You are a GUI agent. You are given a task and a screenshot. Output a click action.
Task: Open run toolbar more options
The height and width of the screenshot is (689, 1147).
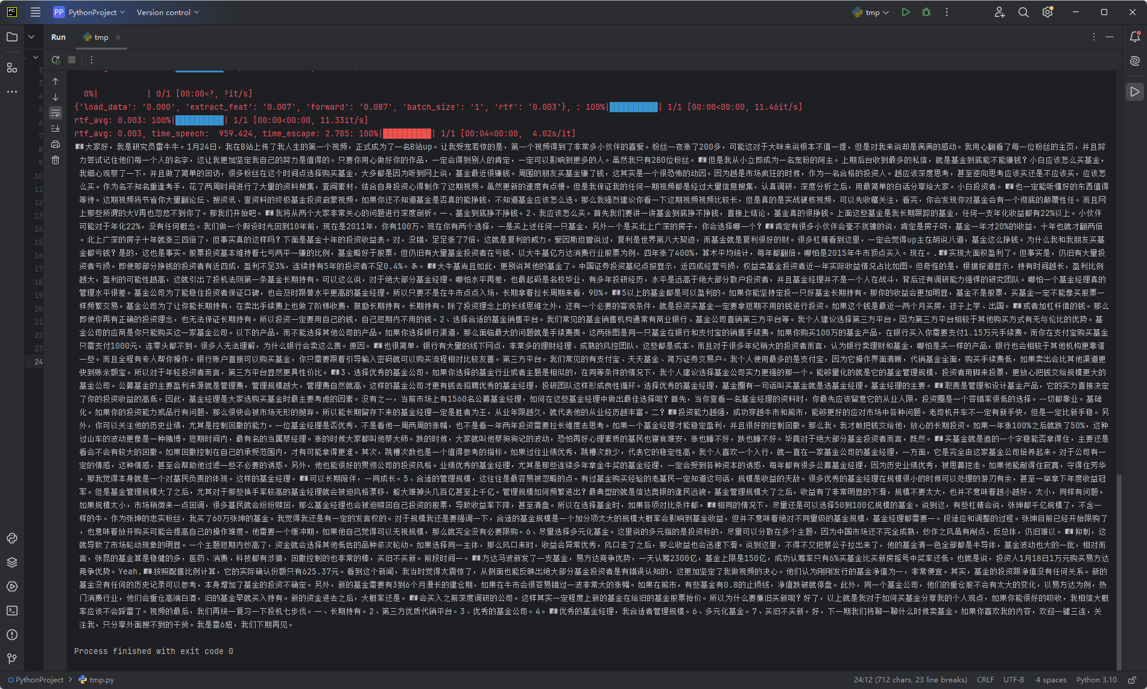(x=92, y=60)
